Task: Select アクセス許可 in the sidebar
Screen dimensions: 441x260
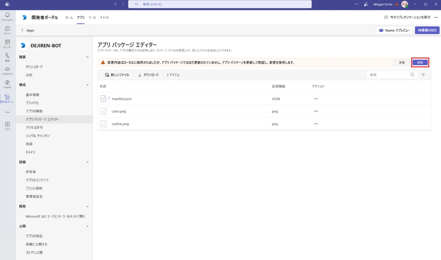Action: tap(34, 128)
